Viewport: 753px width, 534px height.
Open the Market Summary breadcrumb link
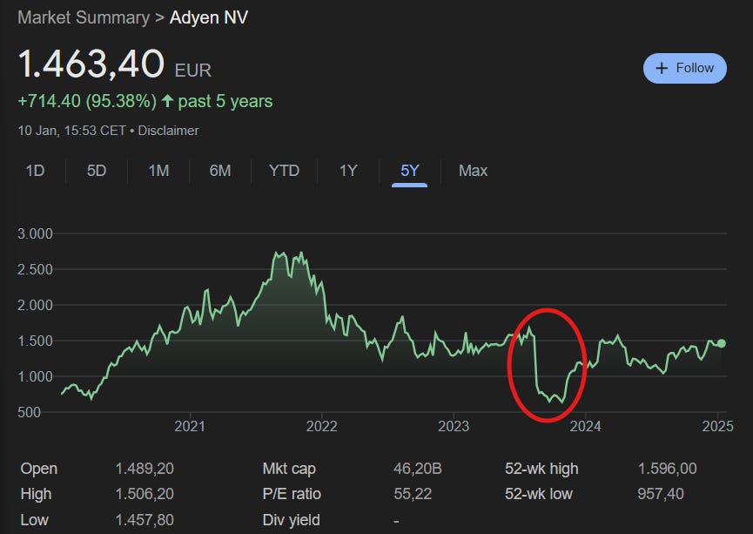[84, 17]
